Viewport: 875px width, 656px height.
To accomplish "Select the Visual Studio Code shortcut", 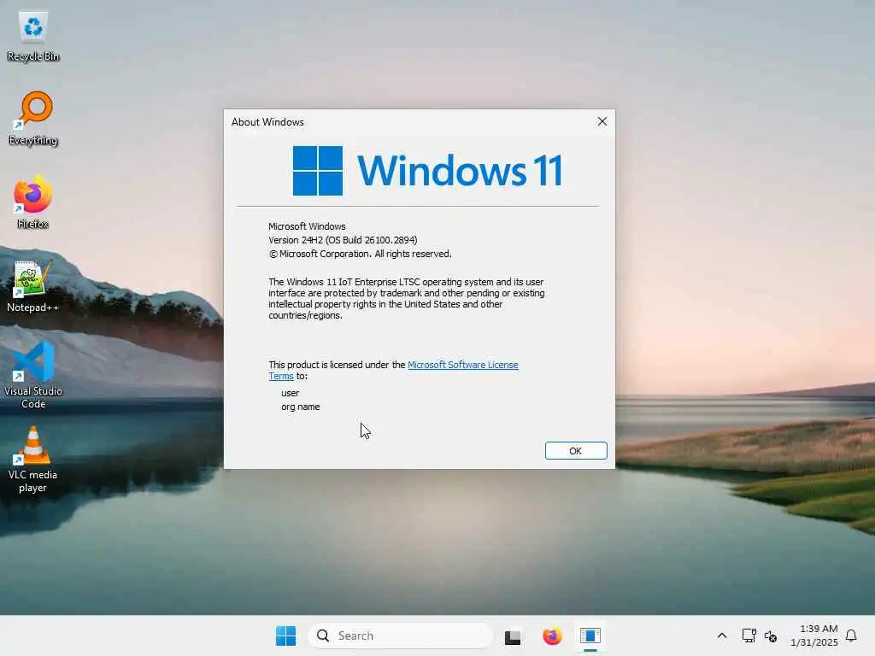I will 33,376.
